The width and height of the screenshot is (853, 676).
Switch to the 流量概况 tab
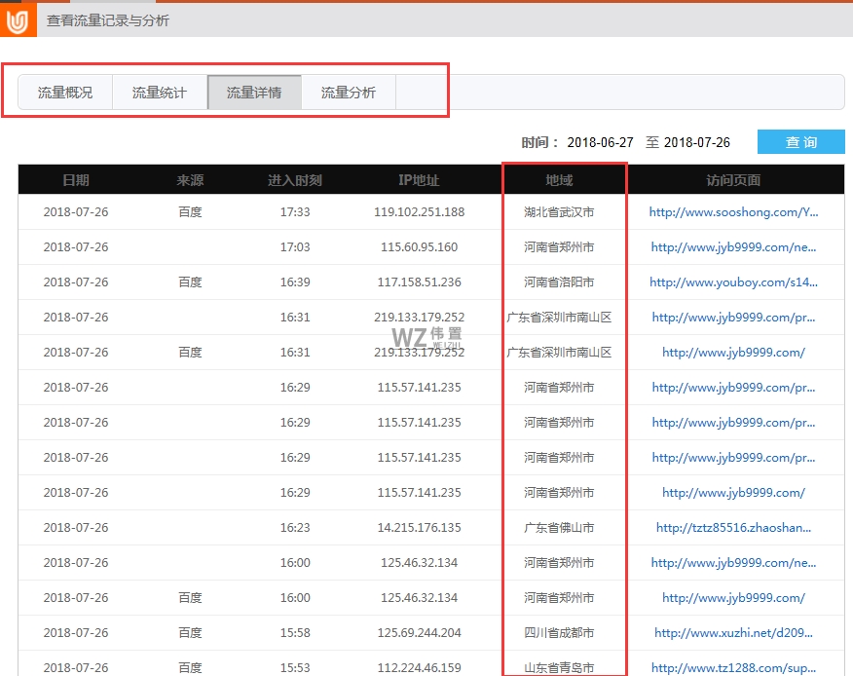(x=65, y=92)
